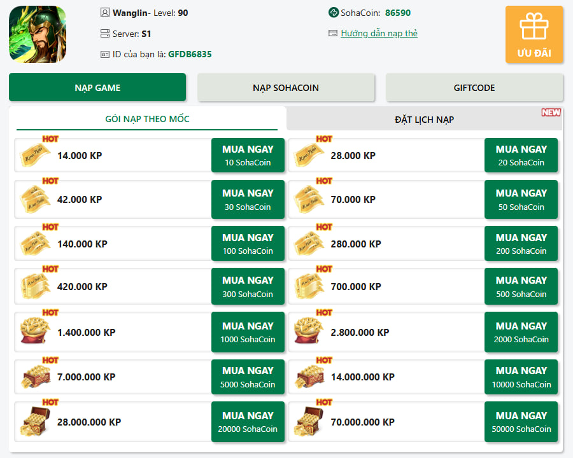Select the NẠP GAME tab
The image size is (573, 458).
(x=97, y=88)
